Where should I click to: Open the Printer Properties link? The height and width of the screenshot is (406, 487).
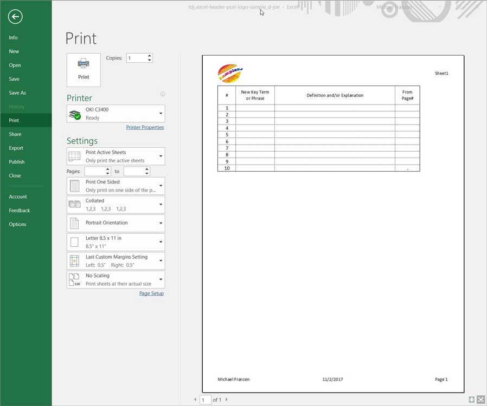click(145, 128)
